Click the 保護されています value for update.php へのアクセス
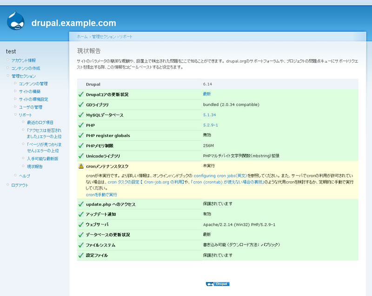The image size is (372, 296). [218, 204]
